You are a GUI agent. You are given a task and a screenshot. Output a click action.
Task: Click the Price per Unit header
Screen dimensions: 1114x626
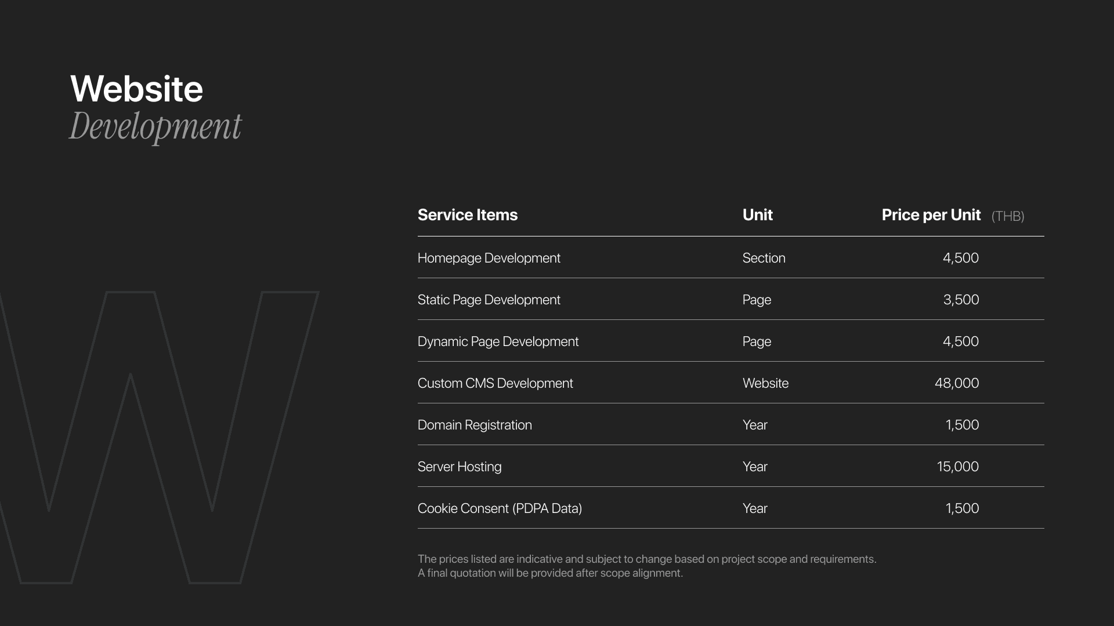(931, 215)
